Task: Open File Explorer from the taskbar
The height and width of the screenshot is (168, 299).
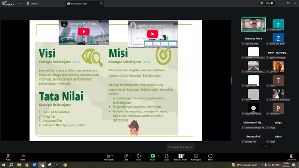Action: [19, 165]
